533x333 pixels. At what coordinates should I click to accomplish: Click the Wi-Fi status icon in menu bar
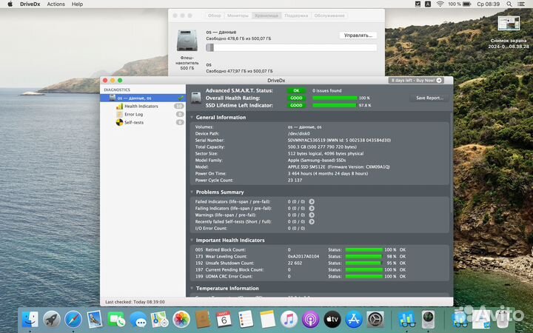440,4
